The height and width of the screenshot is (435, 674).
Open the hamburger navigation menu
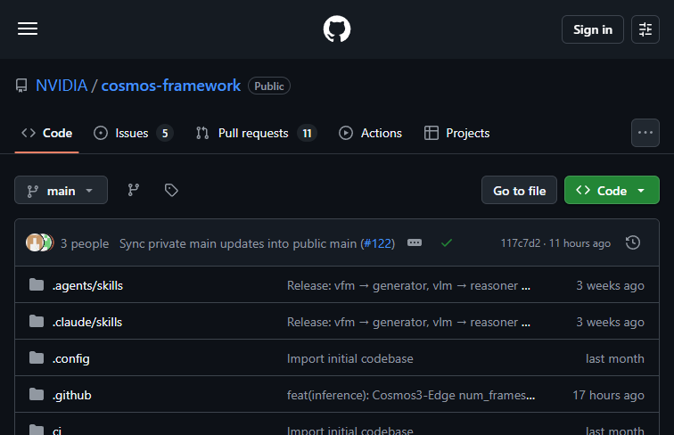[x=28, y=29]
